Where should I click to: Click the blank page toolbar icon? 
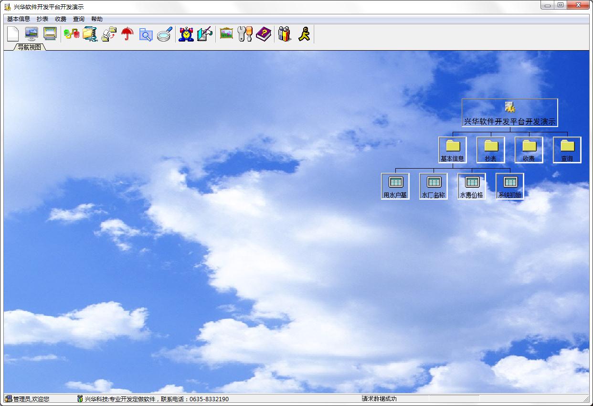pos(13,34)
